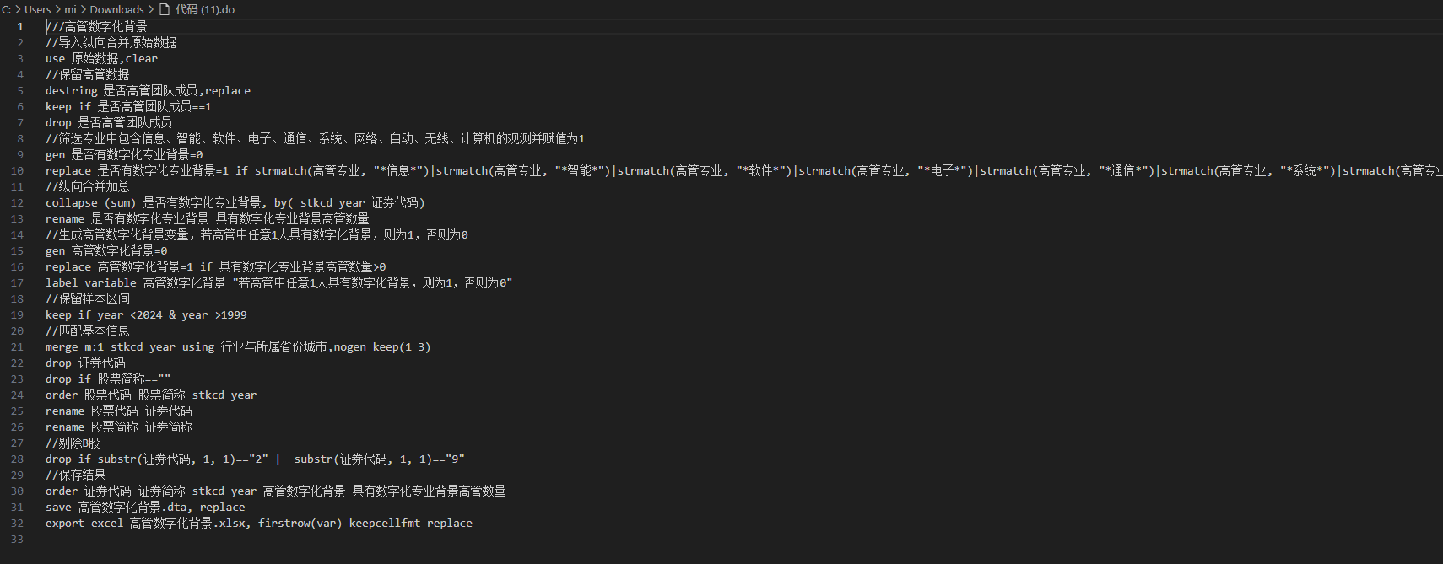Click the comment //纵向合并加总
Viewport: 1443px width, 564px height.
click(x=87, y=186)
